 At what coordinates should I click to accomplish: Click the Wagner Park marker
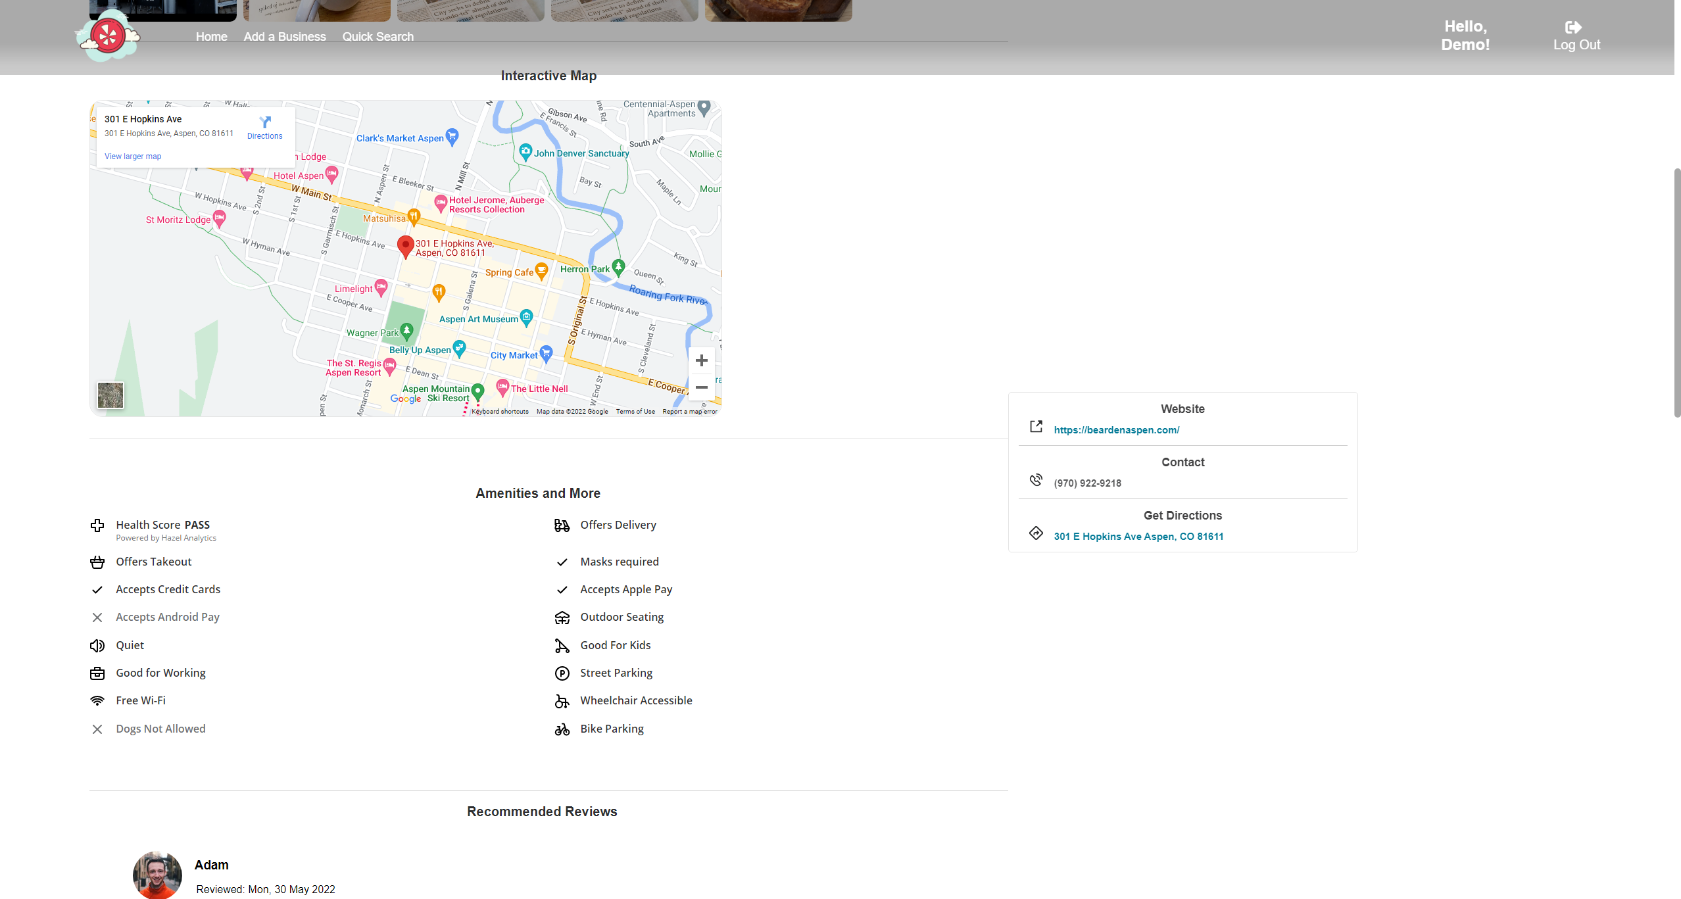406,331
